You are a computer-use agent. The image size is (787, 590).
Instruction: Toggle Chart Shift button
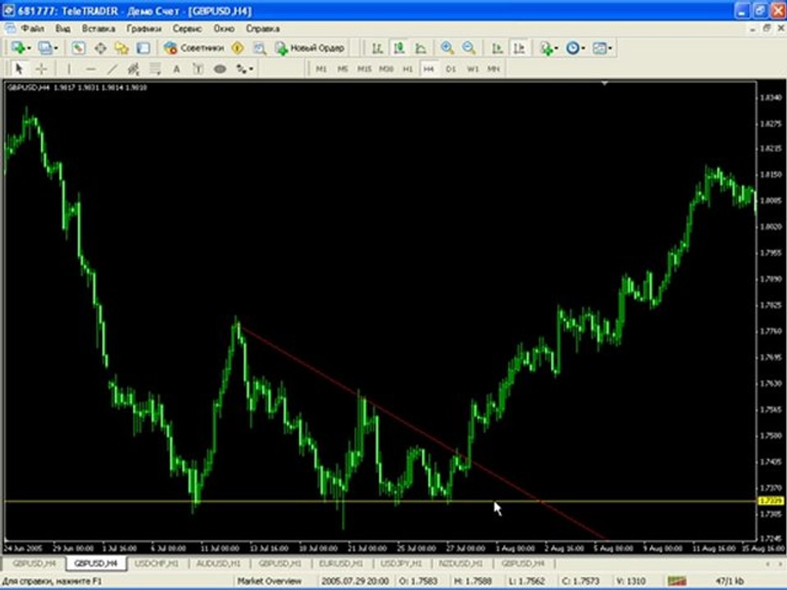click(x=519, y=48)
